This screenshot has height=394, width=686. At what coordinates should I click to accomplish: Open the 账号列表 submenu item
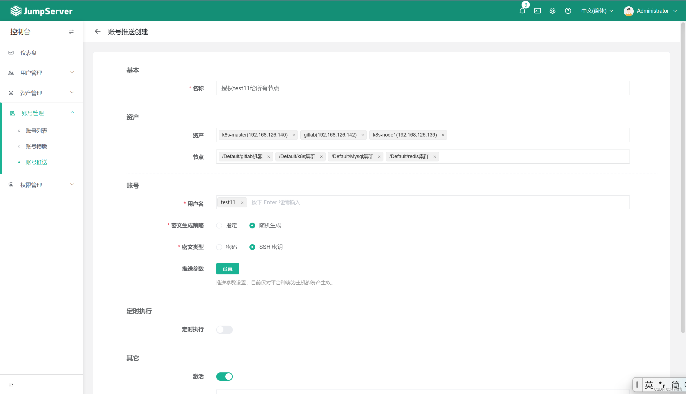point(37,131)
